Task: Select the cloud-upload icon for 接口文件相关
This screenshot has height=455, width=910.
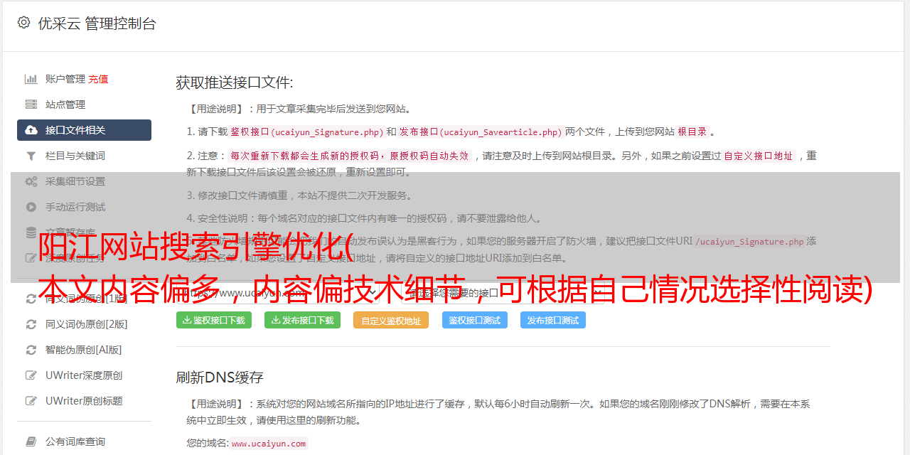Action: [31, 130]
